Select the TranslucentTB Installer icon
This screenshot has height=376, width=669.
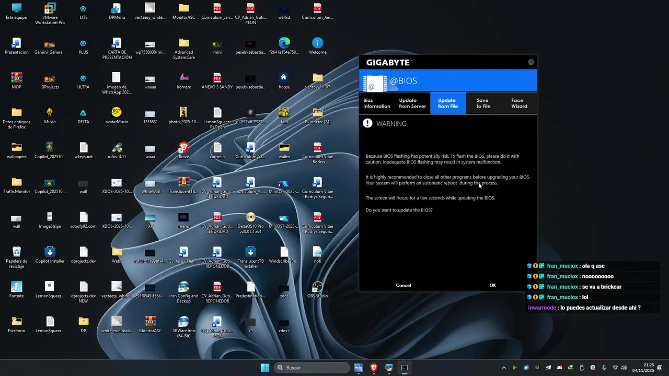[251, 257]
